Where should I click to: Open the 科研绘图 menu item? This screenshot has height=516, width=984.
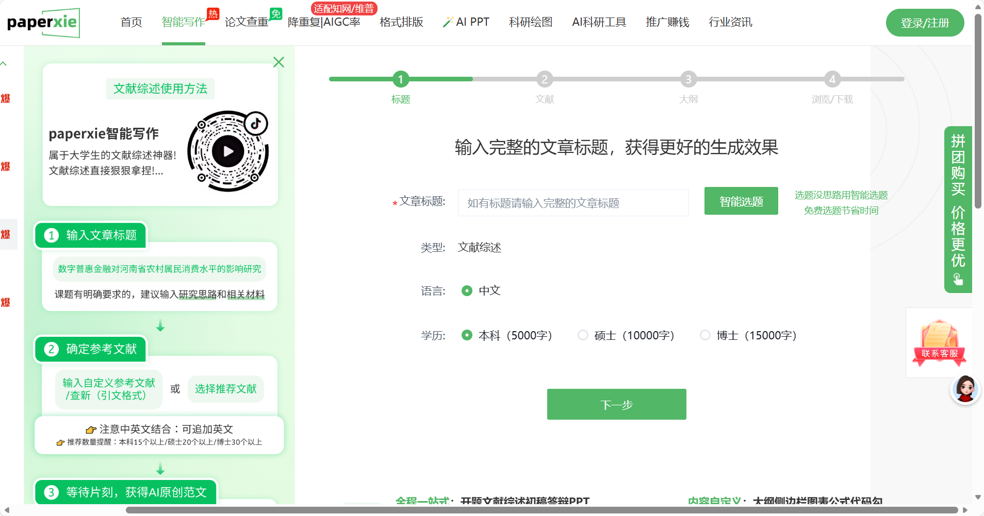pos(531,22)
